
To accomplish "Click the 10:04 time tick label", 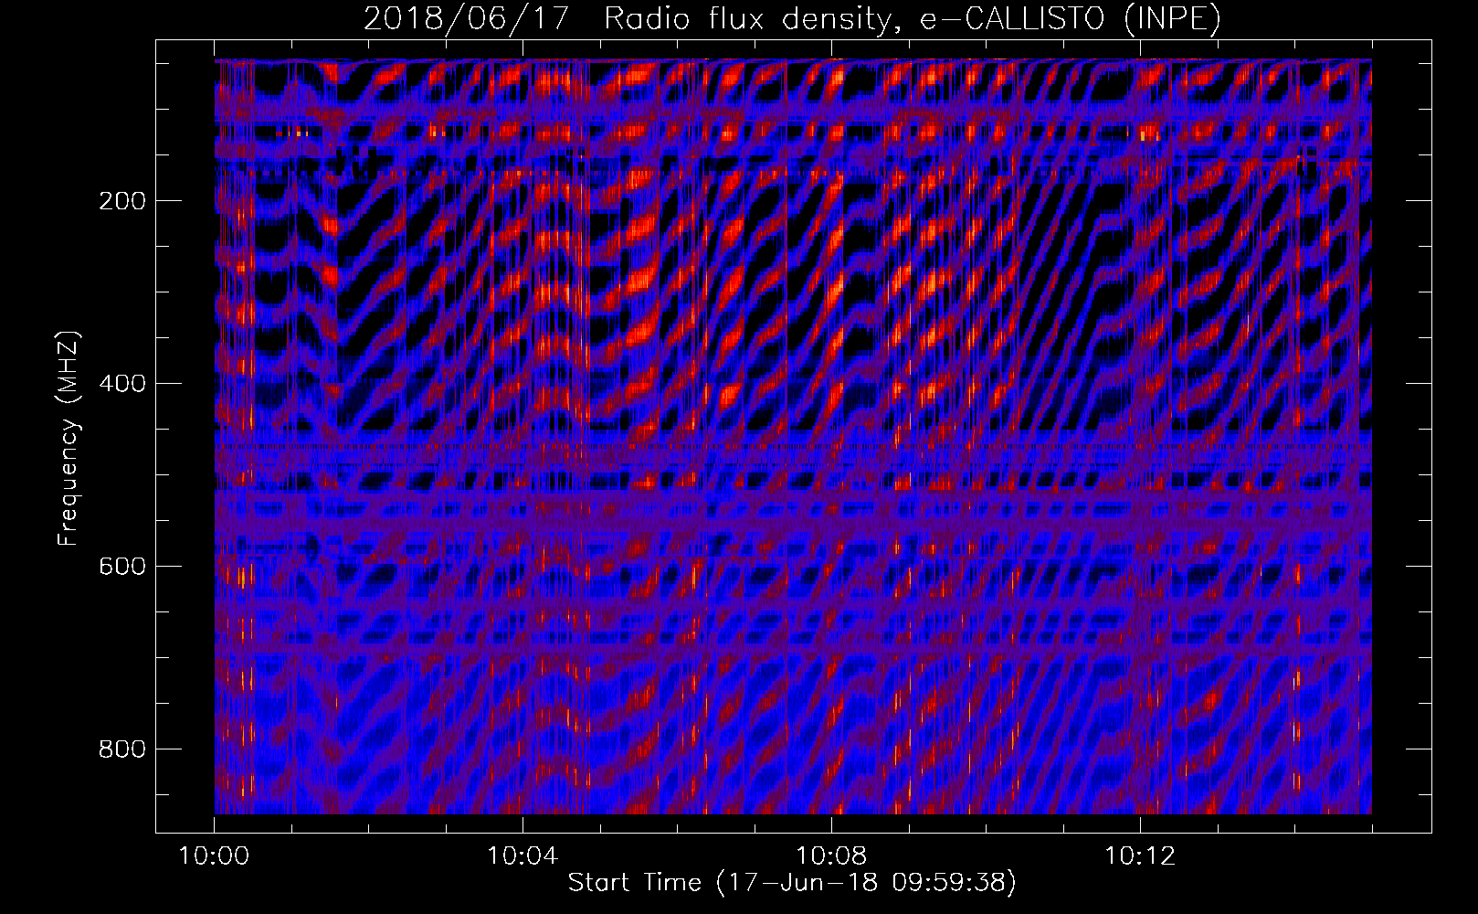I will [x=523, y=856].
